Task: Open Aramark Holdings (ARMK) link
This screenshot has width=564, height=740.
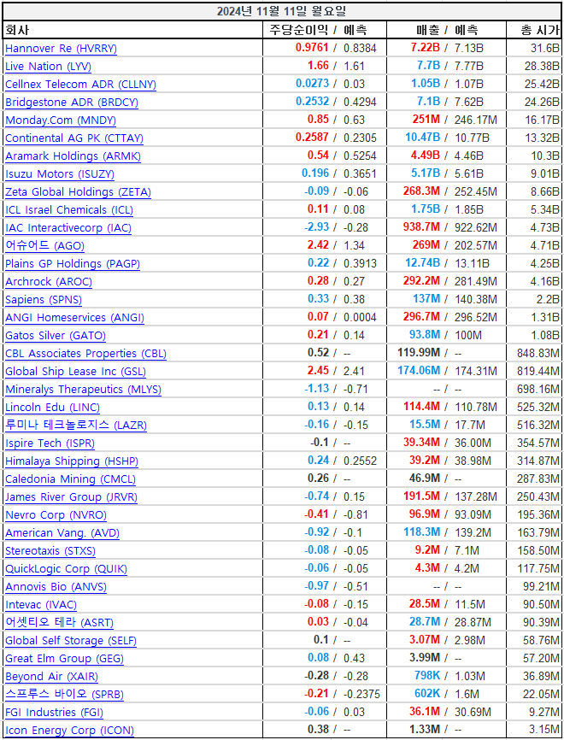Action: [x=73, y=156]
